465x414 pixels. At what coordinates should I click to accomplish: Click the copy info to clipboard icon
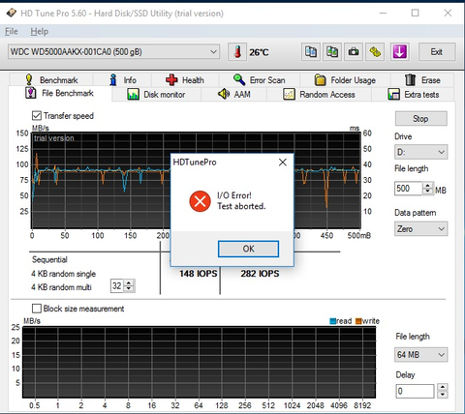point(311,52)
